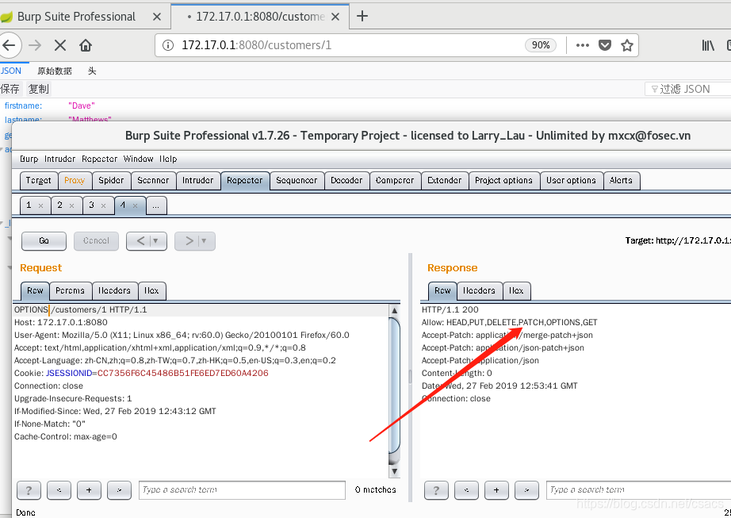Switch to the Extender tool tab
The image size is (731, 518).
[x=444, y=180]
